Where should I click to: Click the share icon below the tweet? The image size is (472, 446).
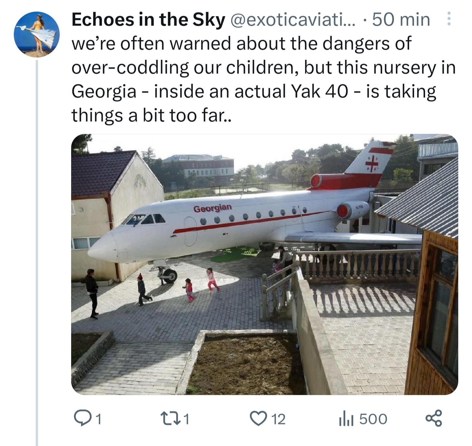434,419
